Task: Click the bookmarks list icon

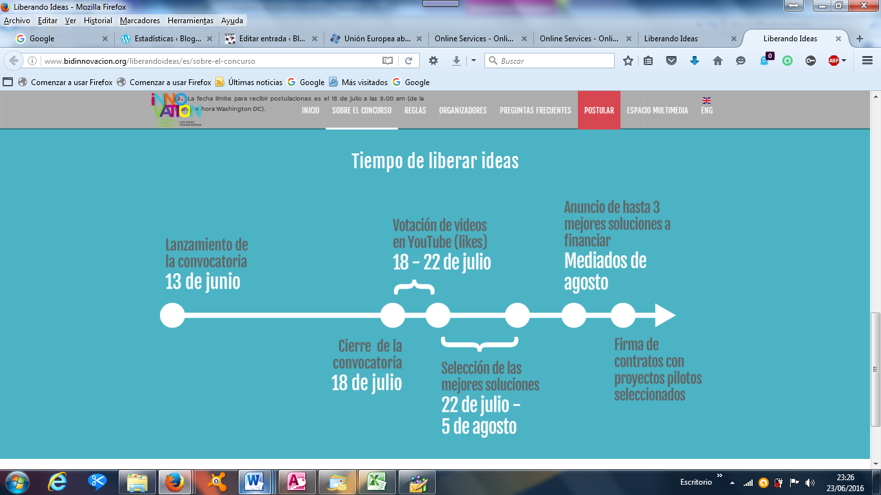Action: [x=649, y=61]
